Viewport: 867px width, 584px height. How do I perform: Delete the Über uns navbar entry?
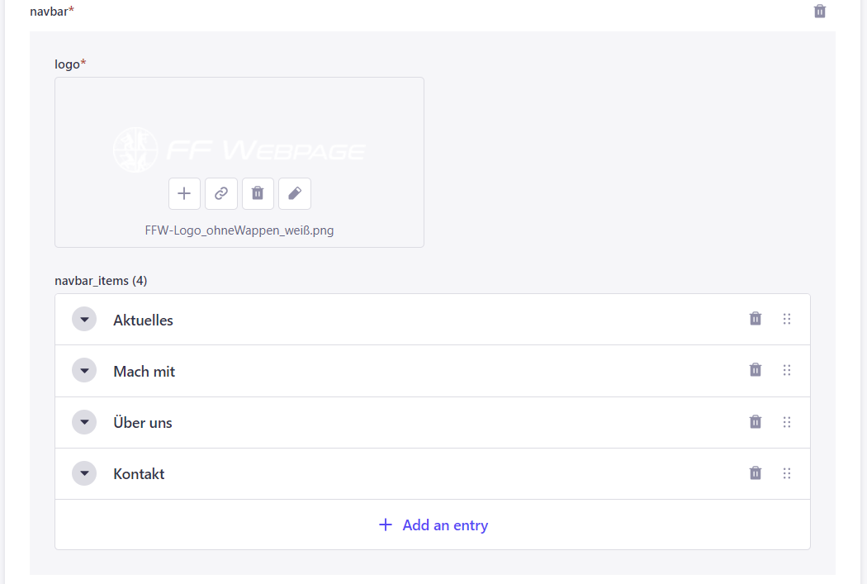coord(756,422)
